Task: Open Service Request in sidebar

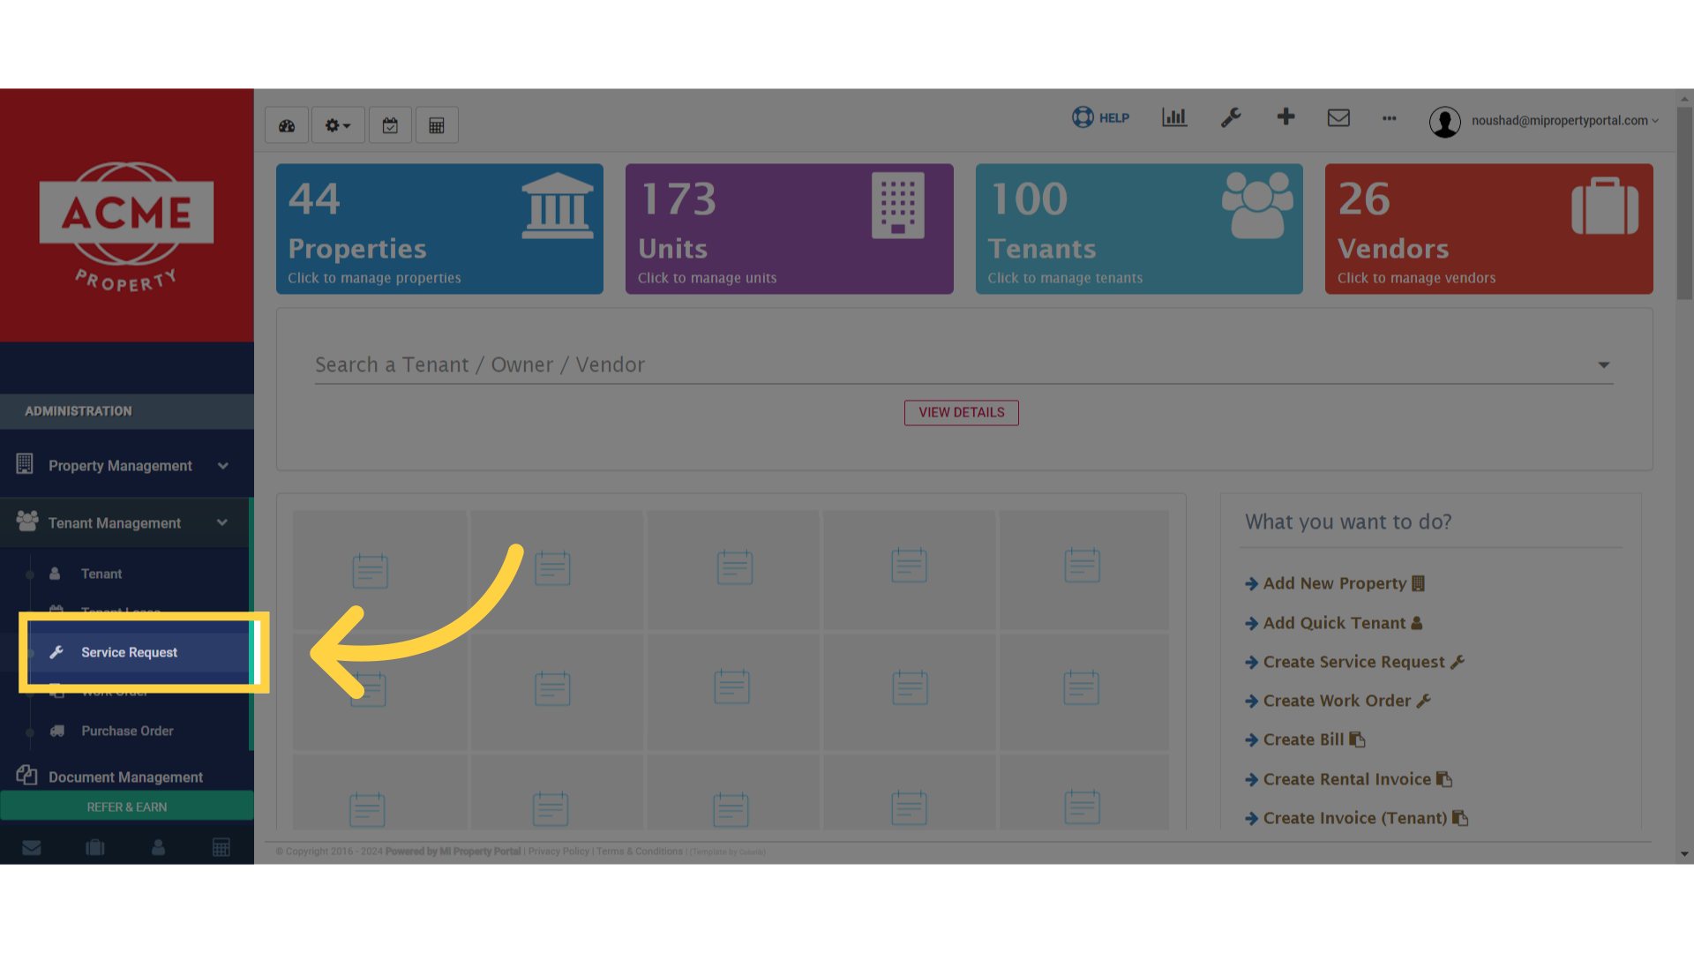Action: (129, 652)
